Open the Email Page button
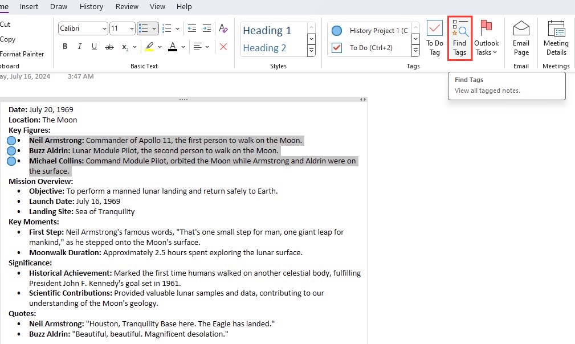575x344 pixels. point(521,38)
